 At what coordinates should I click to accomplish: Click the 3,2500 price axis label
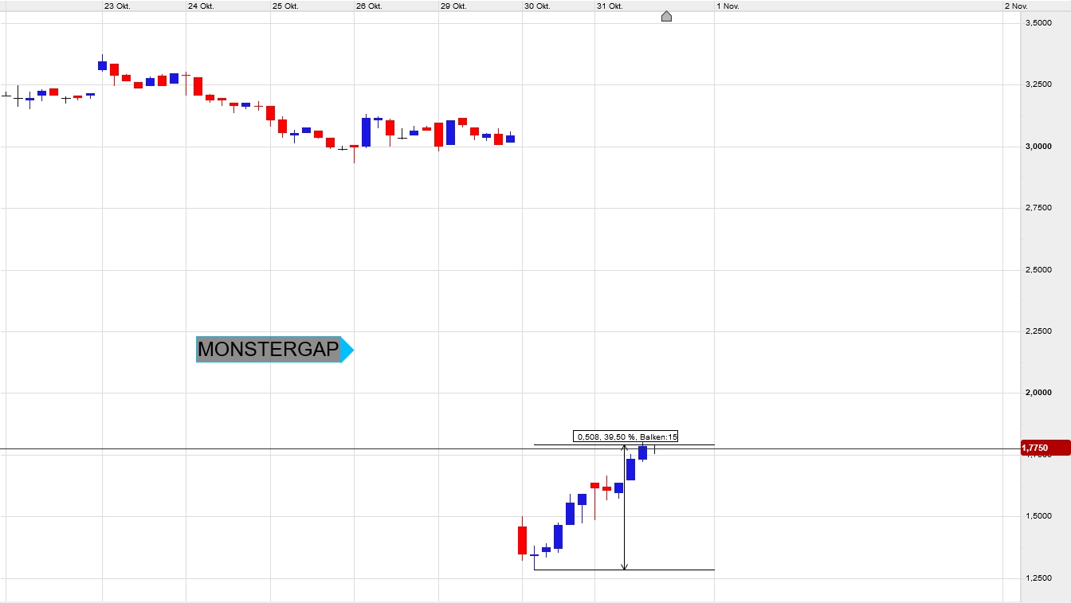(1038, 84)
